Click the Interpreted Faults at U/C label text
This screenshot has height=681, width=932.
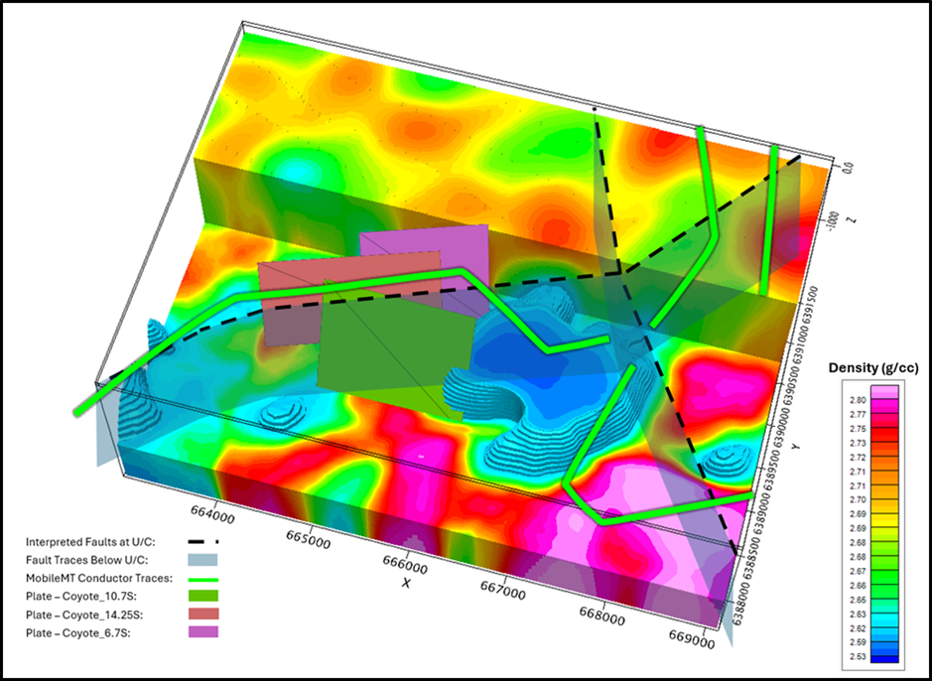pos(89,542)
